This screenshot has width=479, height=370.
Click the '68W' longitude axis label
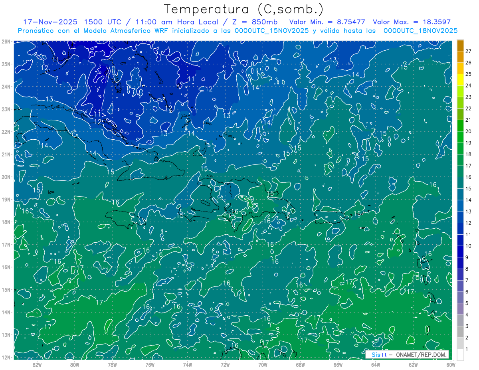click(x=300, y=364)
